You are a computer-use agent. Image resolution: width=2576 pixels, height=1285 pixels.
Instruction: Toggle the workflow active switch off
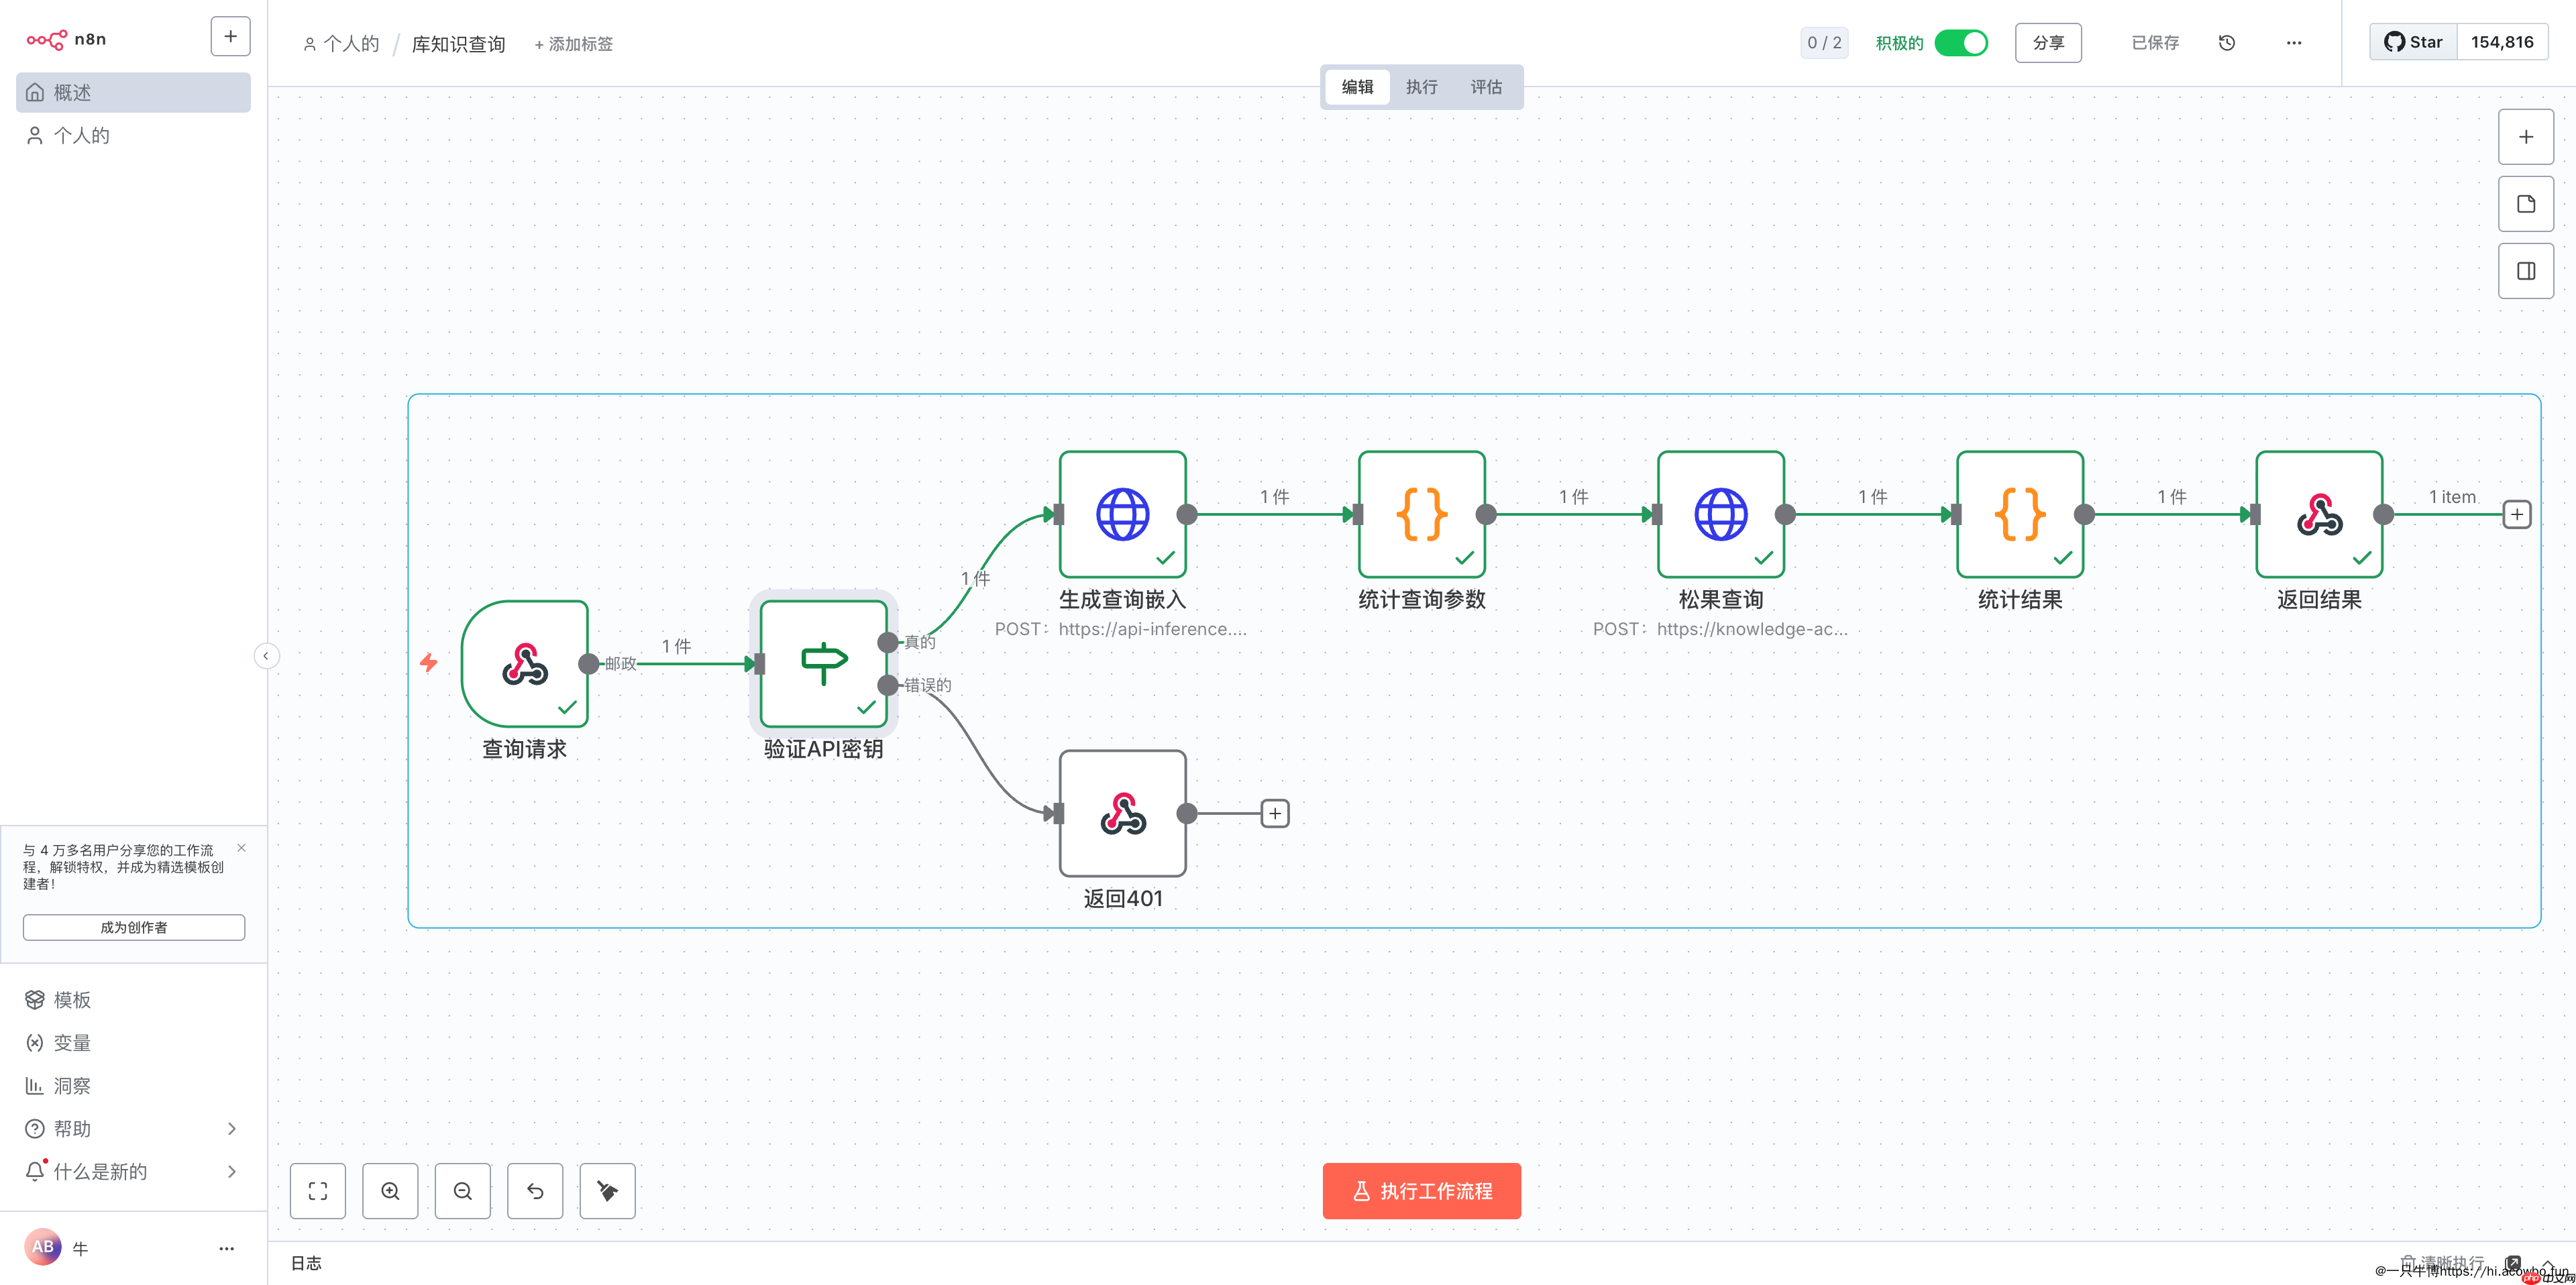point(1960,43)
